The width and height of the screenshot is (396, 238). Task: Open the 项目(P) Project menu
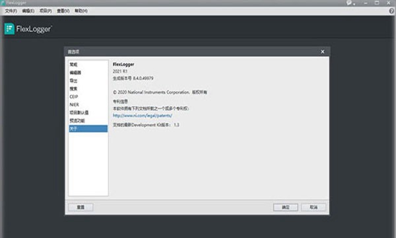click(46, 11)
